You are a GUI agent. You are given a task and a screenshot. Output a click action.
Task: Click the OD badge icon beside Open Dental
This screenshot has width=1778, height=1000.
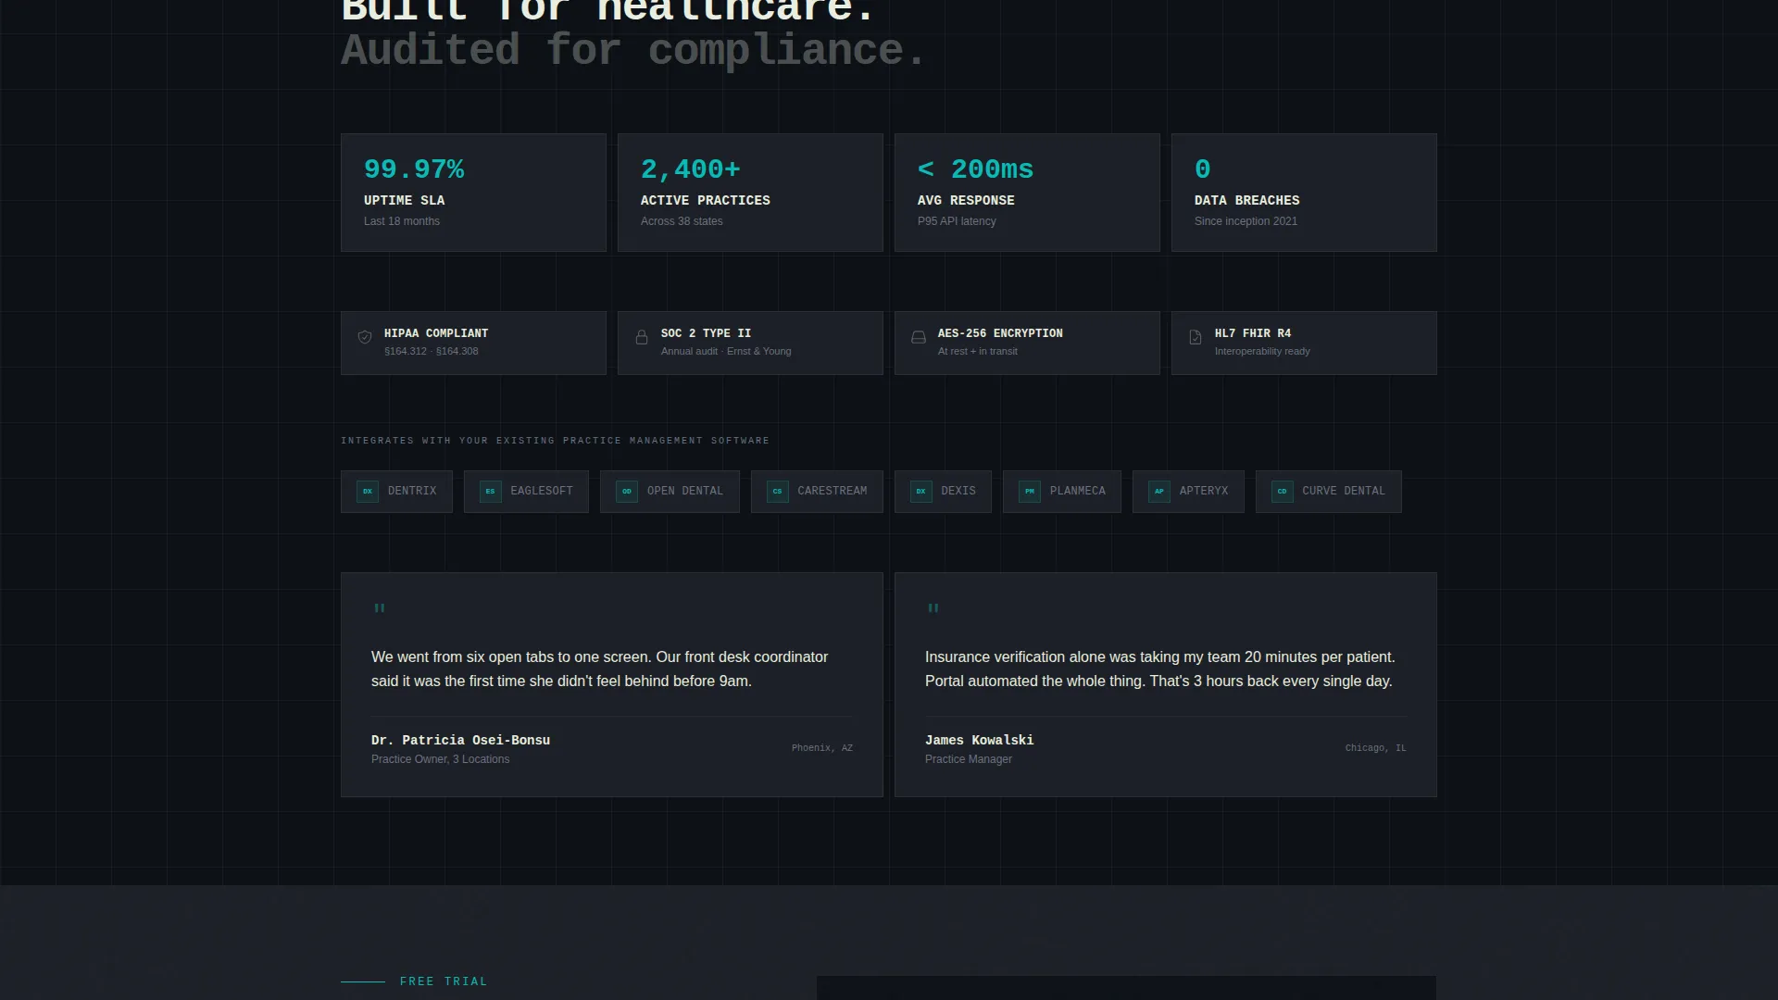[627, 492]
